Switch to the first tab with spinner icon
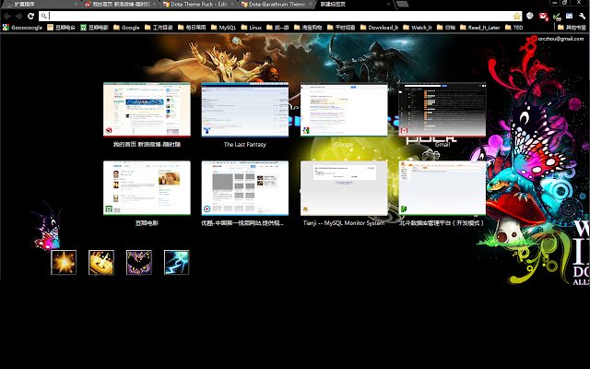The height and width of the screenshot is (369, 590). click(x=41, y=4)
